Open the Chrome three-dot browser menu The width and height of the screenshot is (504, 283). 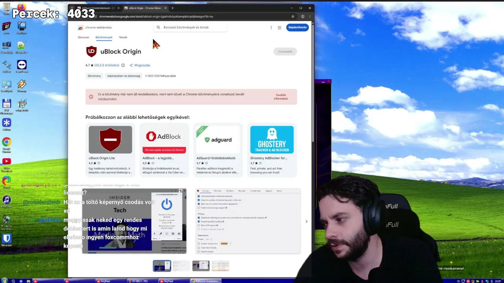tap(310, 17)
